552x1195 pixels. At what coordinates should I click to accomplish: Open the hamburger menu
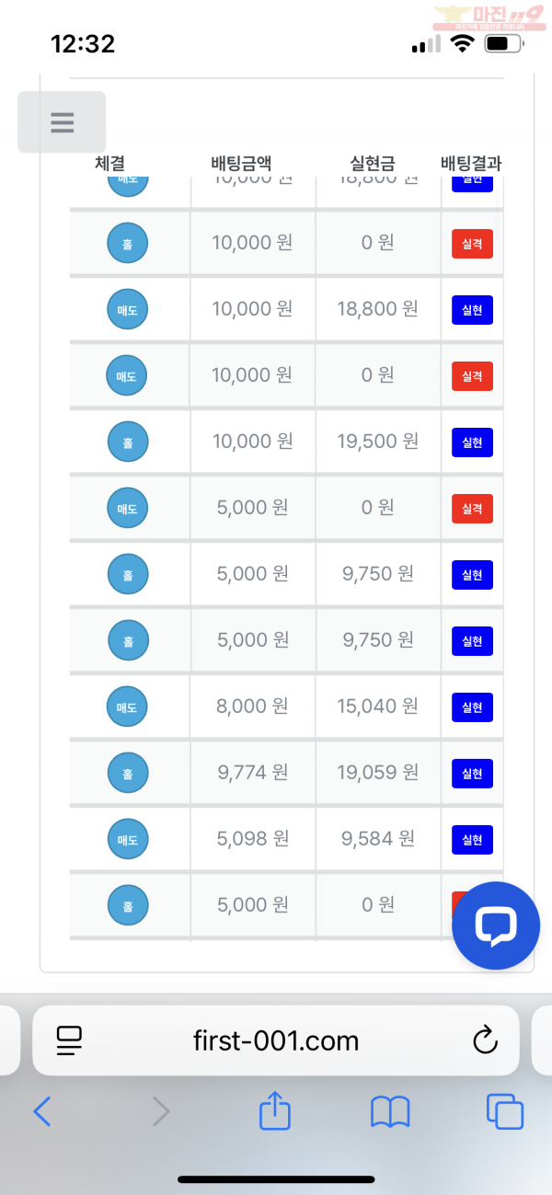61,121
